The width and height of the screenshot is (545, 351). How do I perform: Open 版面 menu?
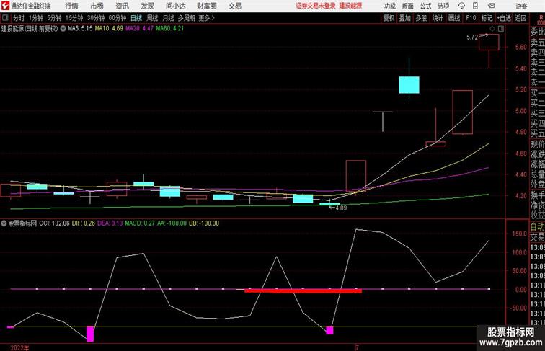pos(407,6)
